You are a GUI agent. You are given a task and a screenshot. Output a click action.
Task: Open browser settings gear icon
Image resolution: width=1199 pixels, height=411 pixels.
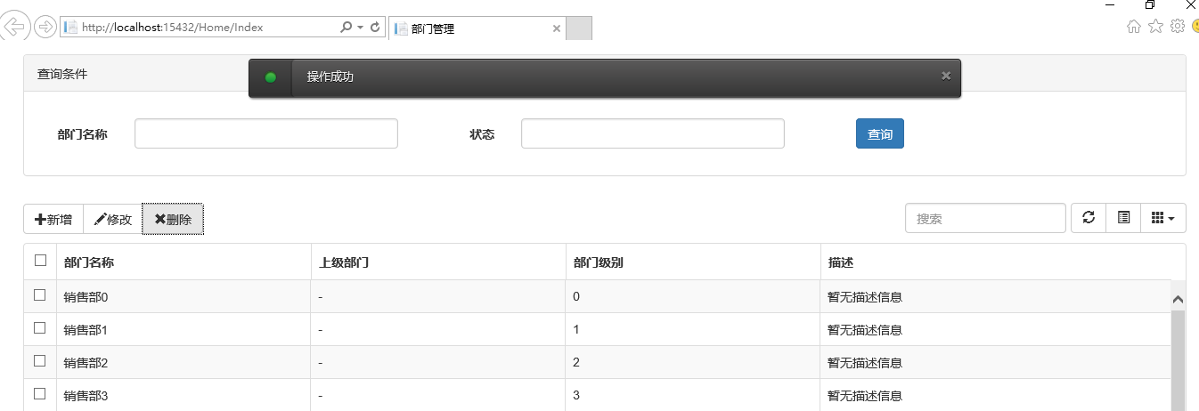point(1177,27)
